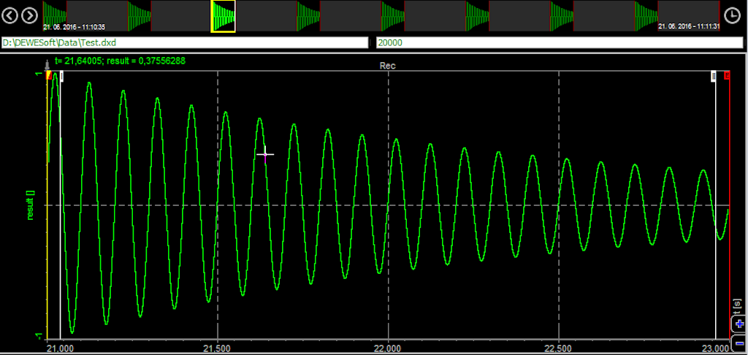Click the yellow-red start marker at top left
The image size is (748, 355).
[x=49, y=75]
